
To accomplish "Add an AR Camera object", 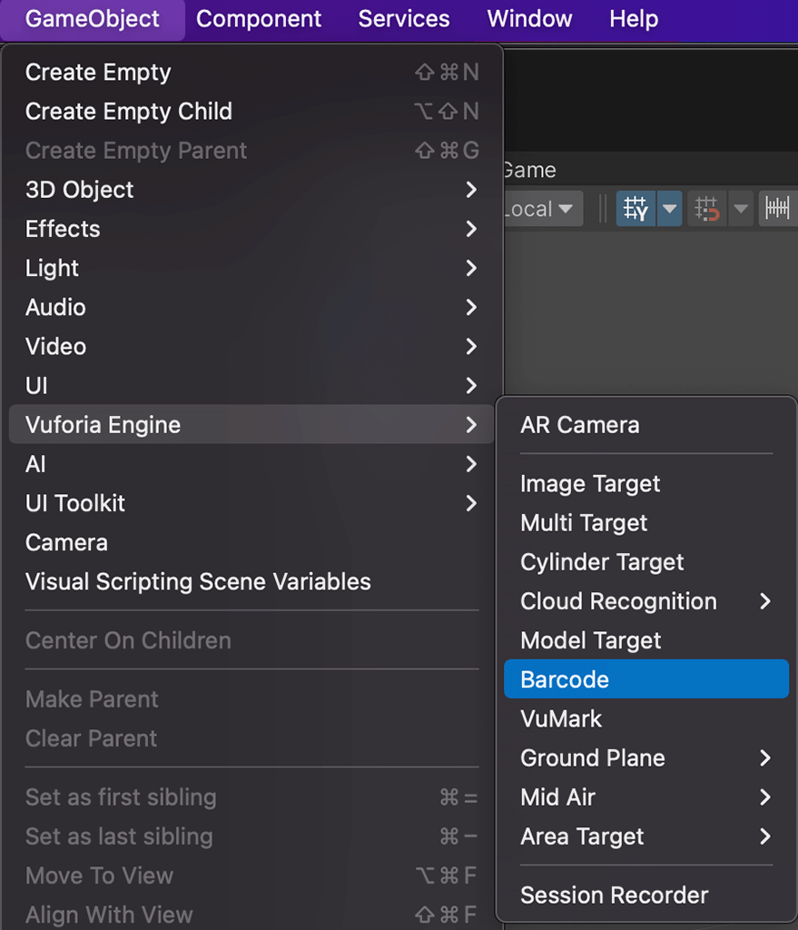I will [x=579, y=425].
